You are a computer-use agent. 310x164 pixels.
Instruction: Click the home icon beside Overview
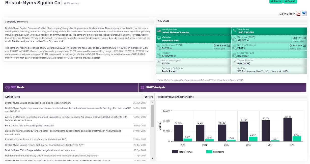[x=65, y=3]
